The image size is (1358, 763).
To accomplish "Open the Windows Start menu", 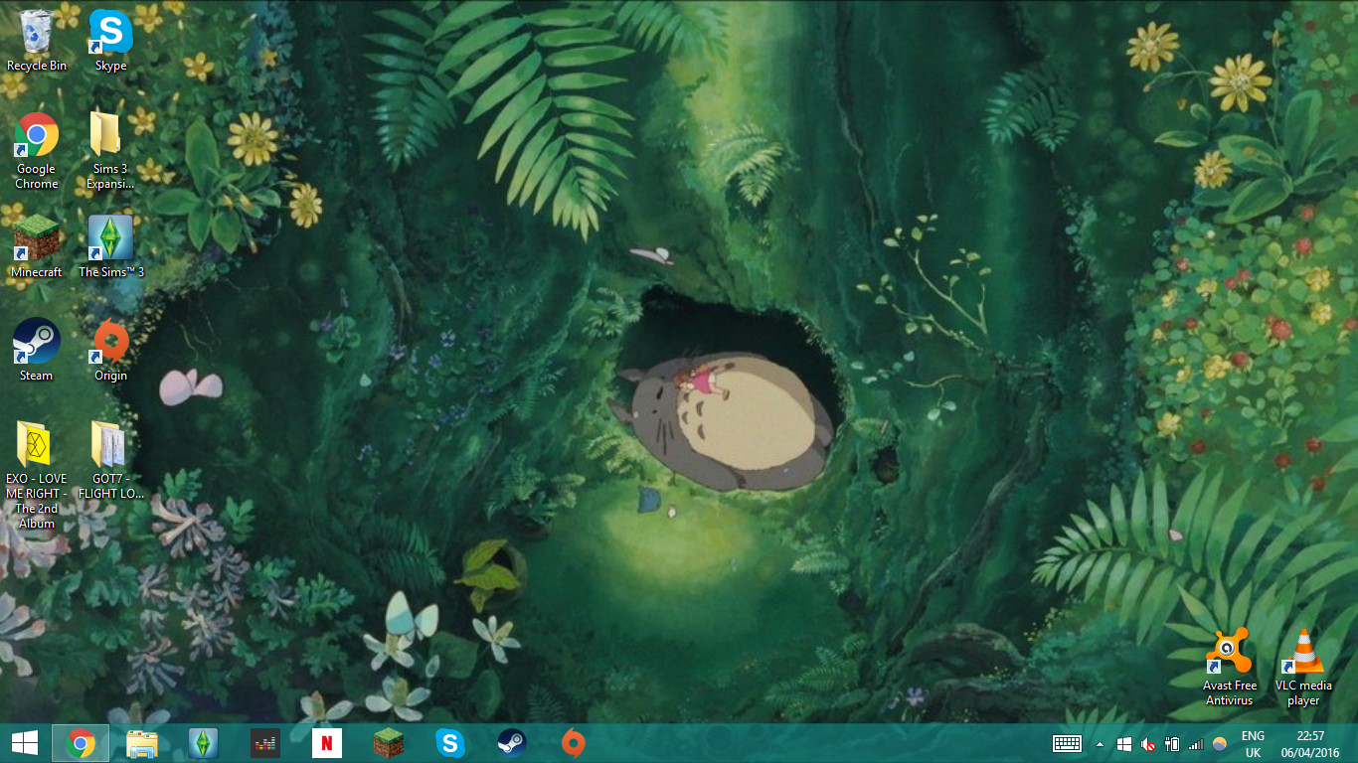I will 24,743.
